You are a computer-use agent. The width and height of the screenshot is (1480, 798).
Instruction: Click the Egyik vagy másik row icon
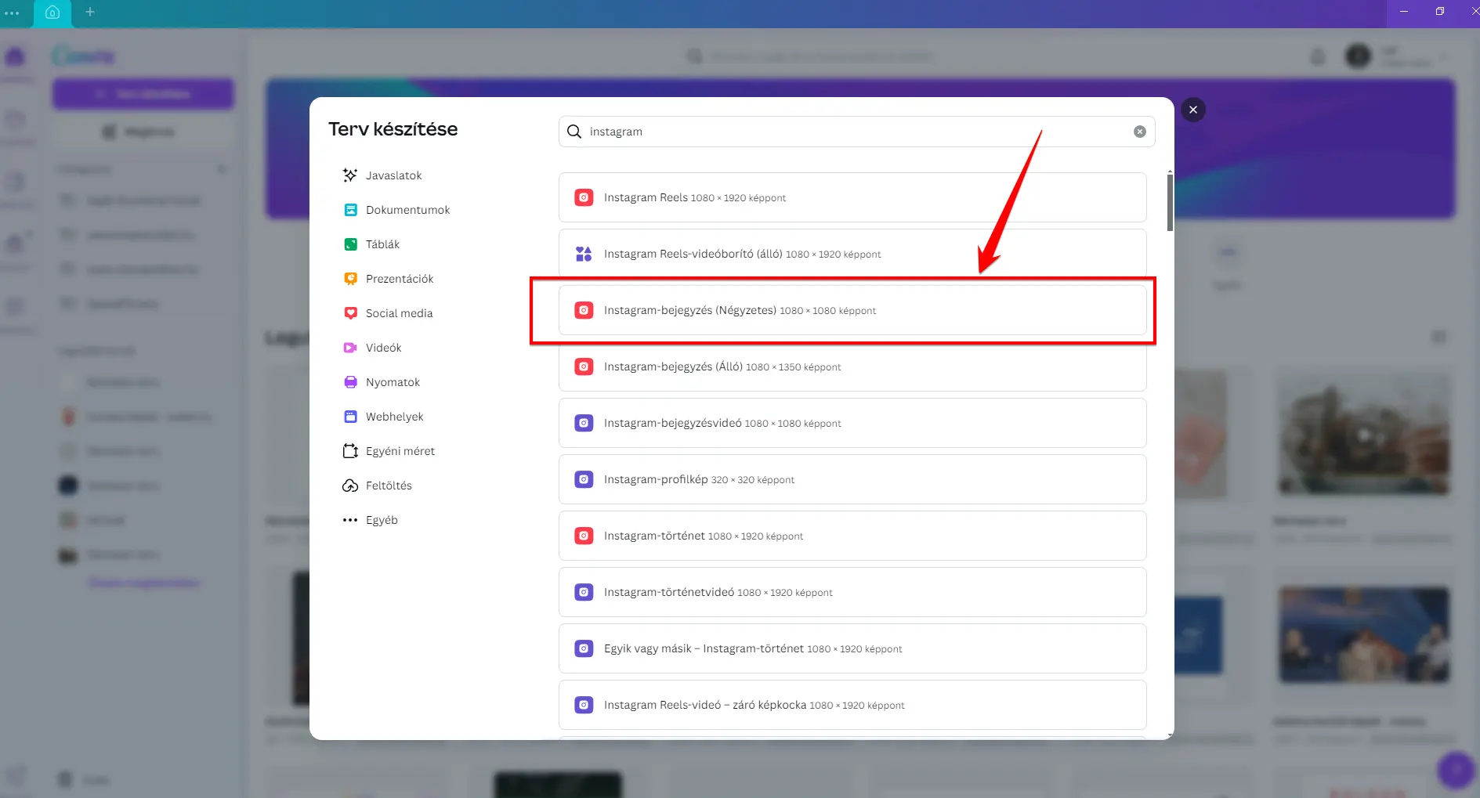pos(584,648)
